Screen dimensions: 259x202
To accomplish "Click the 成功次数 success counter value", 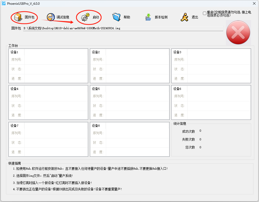I will click(200, 131).
